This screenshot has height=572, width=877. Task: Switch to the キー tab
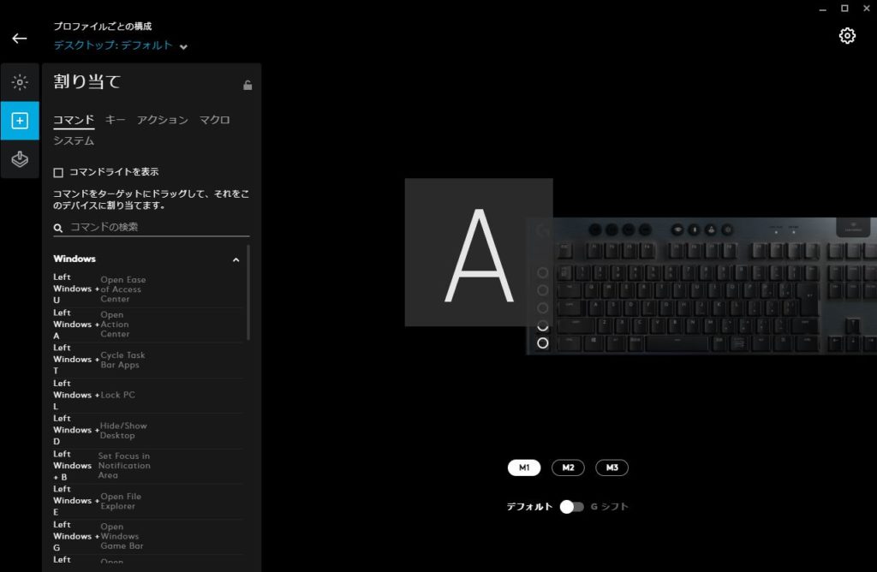tap(116, 119)
